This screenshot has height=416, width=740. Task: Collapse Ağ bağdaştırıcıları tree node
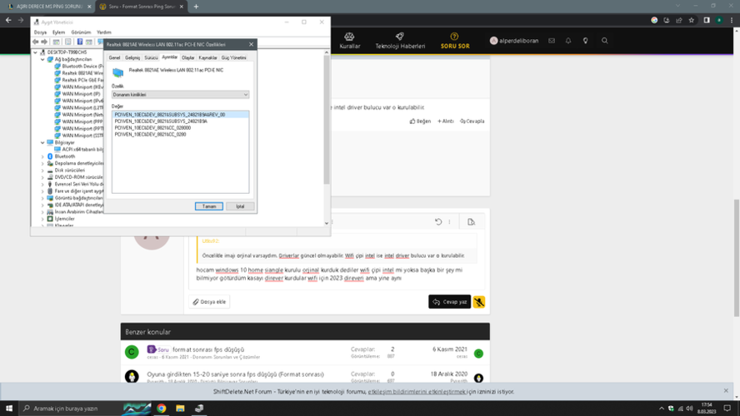tap(42, 59)
